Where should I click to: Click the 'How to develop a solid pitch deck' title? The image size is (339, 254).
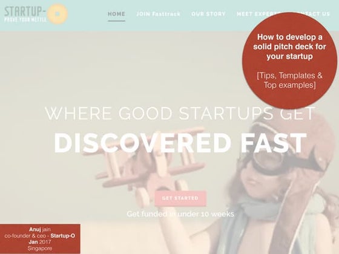coord(289,47)
